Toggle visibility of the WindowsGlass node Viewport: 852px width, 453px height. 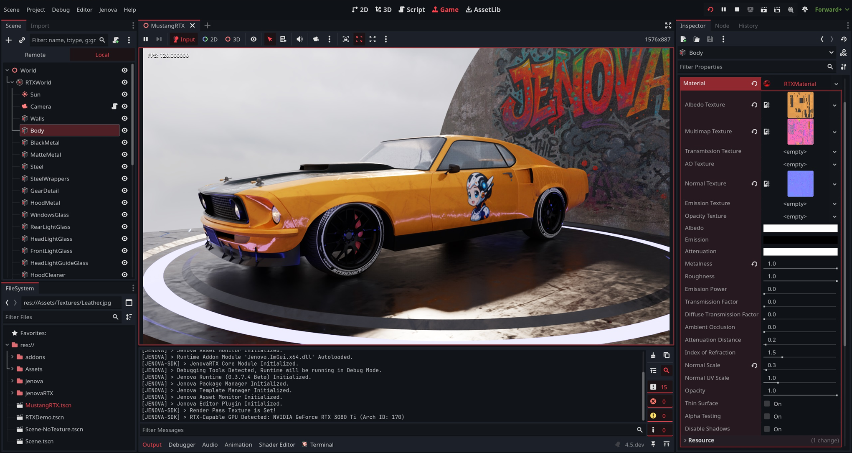(124, 215)
